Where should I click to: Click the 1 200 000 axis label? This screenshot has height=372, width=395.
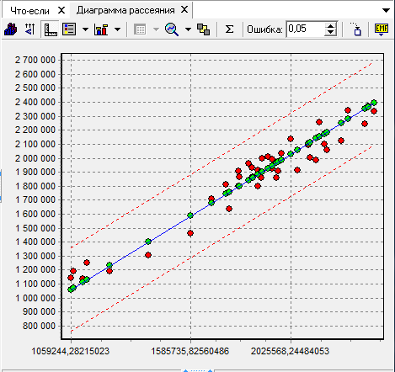[x=35, y=269]
